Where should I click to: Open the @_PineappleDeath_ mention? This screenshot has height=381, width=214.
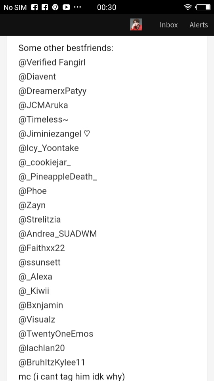coord(58,177)
